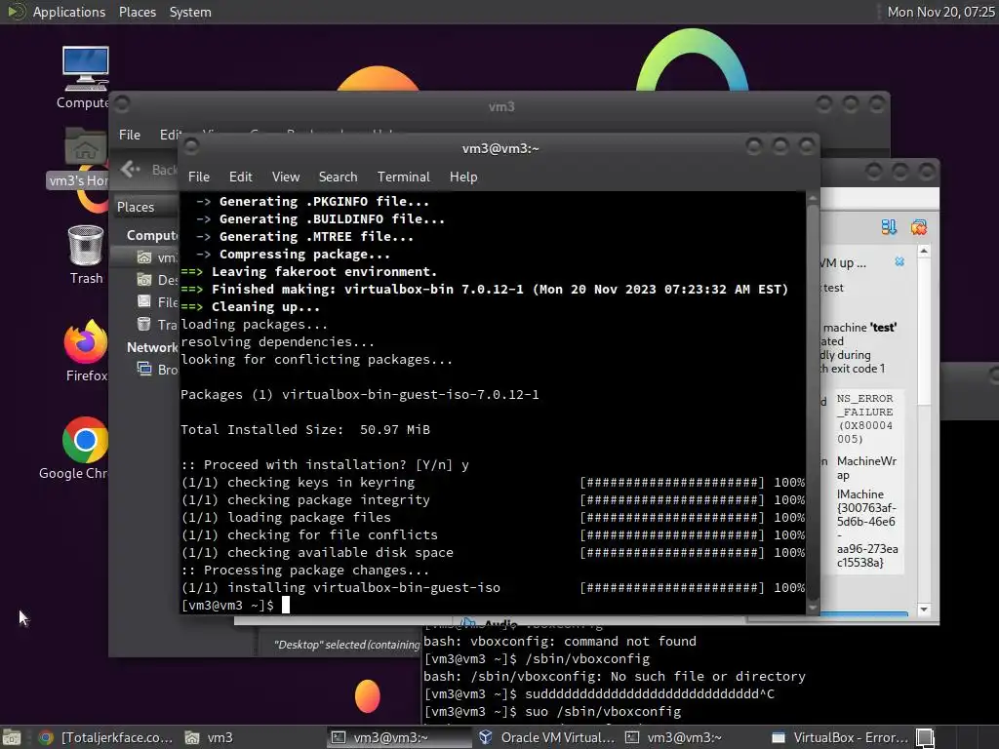Viewport: 999px width, 749px height.
Task: Click '"Desktop" selected' file manager status bar
Action: (x=347, y=645)
